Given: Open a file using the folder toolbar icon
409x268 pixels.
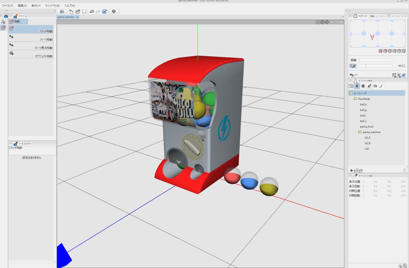Looking at the screenshot, I should [x=78, y=12].
